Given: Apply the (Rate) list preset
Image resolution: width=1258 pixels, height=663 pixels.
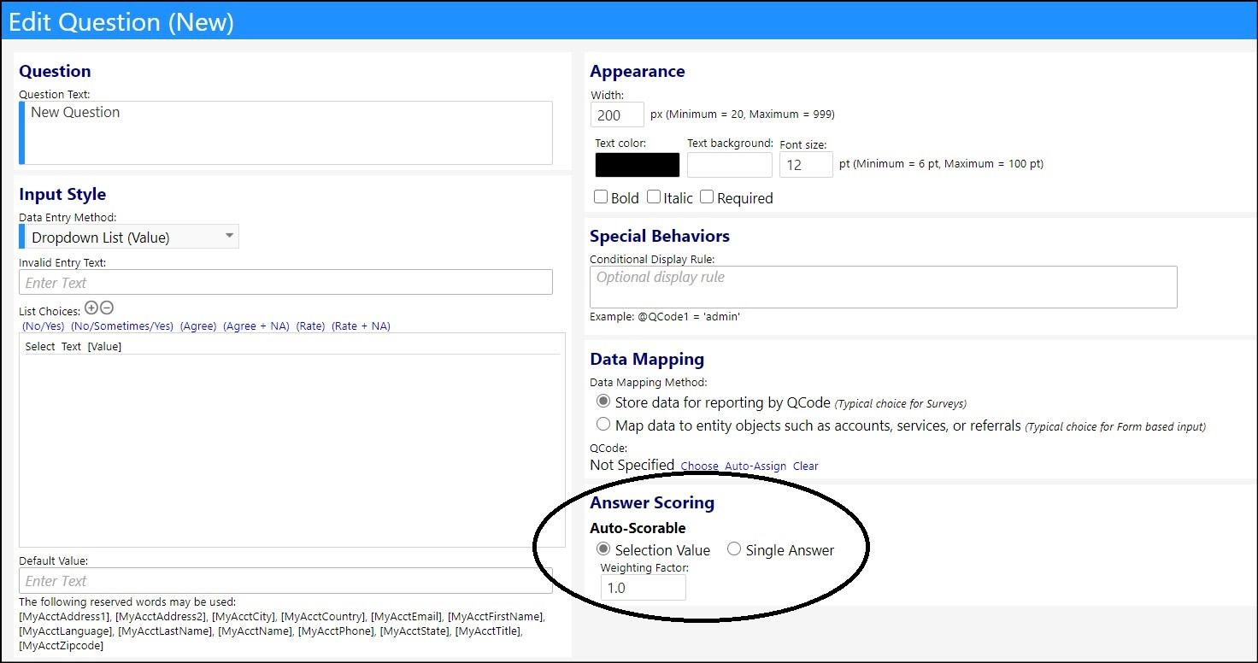Looking at the screenshot, I should [311, 326].
